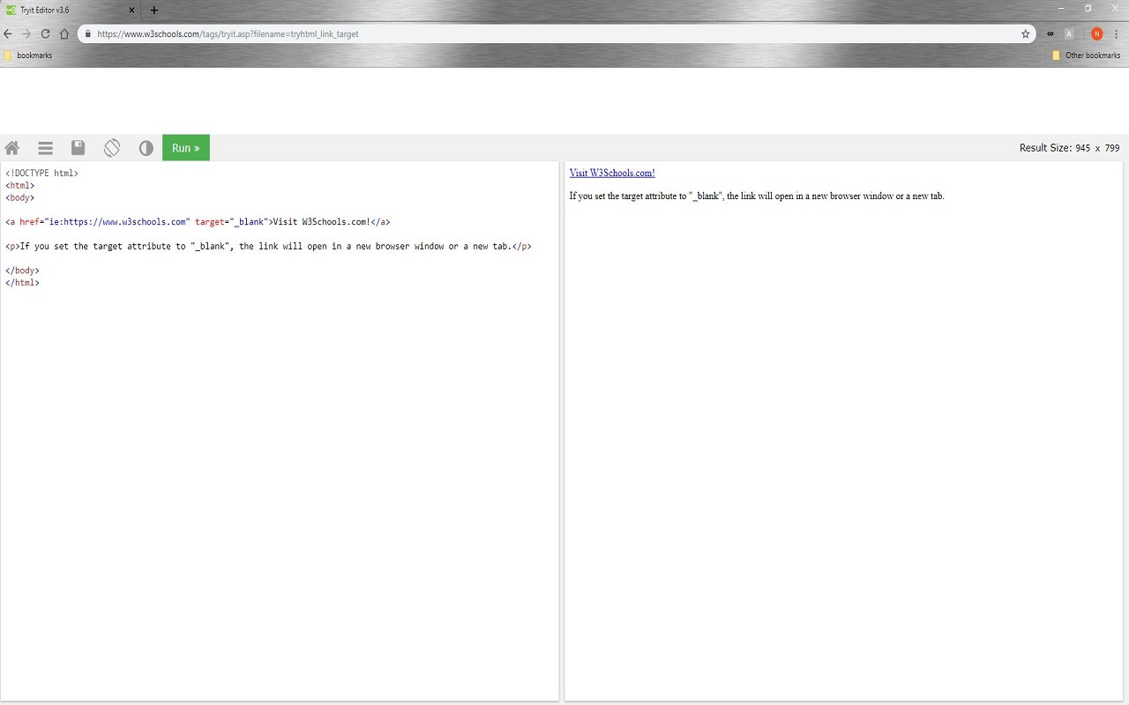This screenshot has width=1129, height=705.
Task: Run the code with the green Run button
Action: pyautogui.click(x=186, y=148)
